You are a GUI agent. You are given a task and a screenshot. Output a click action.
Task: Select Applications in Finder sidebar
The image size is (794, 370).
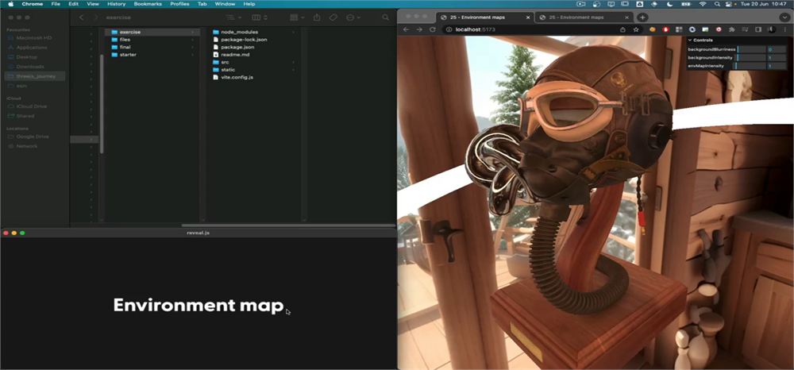click(x=32, y=48)
